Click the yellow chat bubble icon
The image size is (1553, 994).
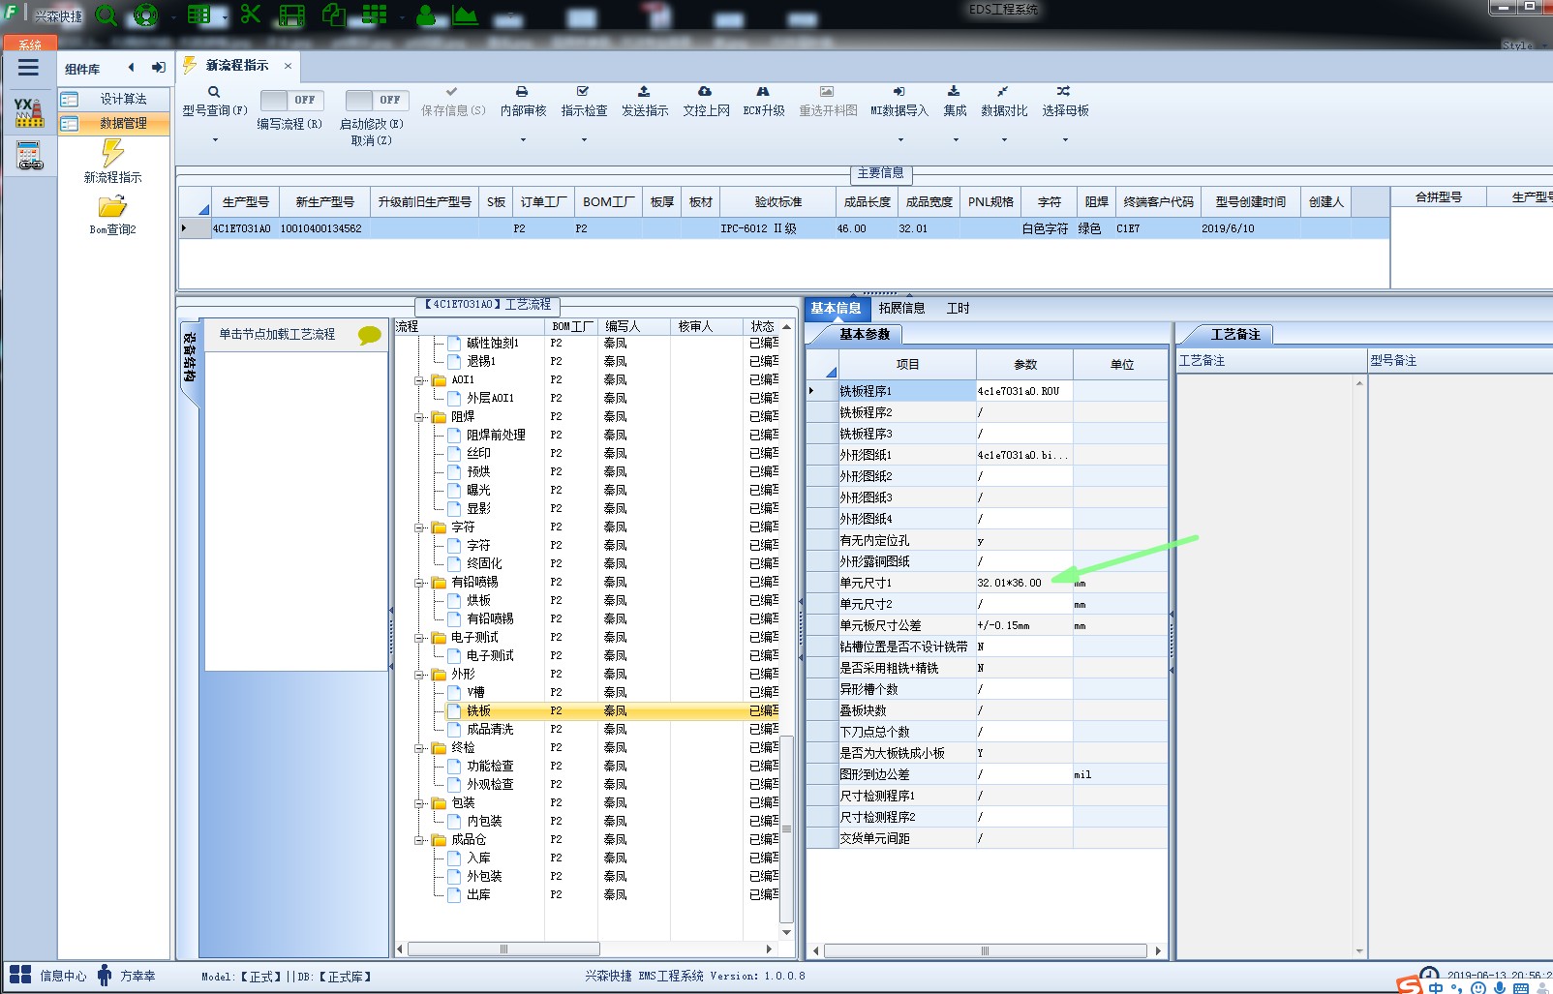coord(369,335)
